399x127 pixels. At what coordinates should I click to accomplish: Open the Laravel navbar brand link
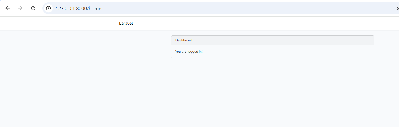tap(126, 24)
